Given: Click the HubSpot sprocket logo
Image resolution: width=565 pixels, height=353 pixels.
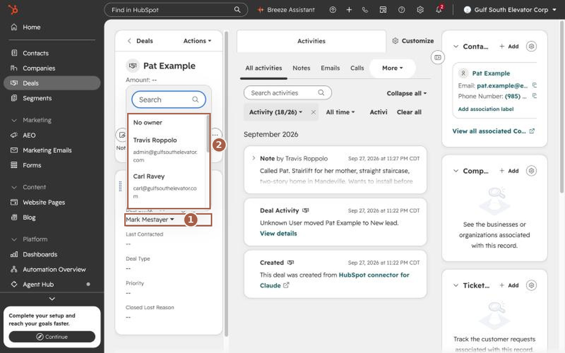Looking at the screenshot, I should [13, 10].
